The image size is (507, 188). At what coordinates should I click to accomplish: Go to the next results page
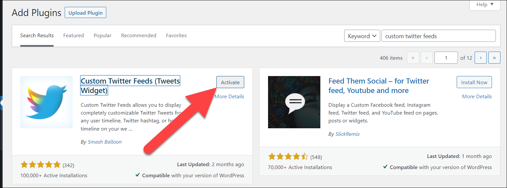pos(481,58)
